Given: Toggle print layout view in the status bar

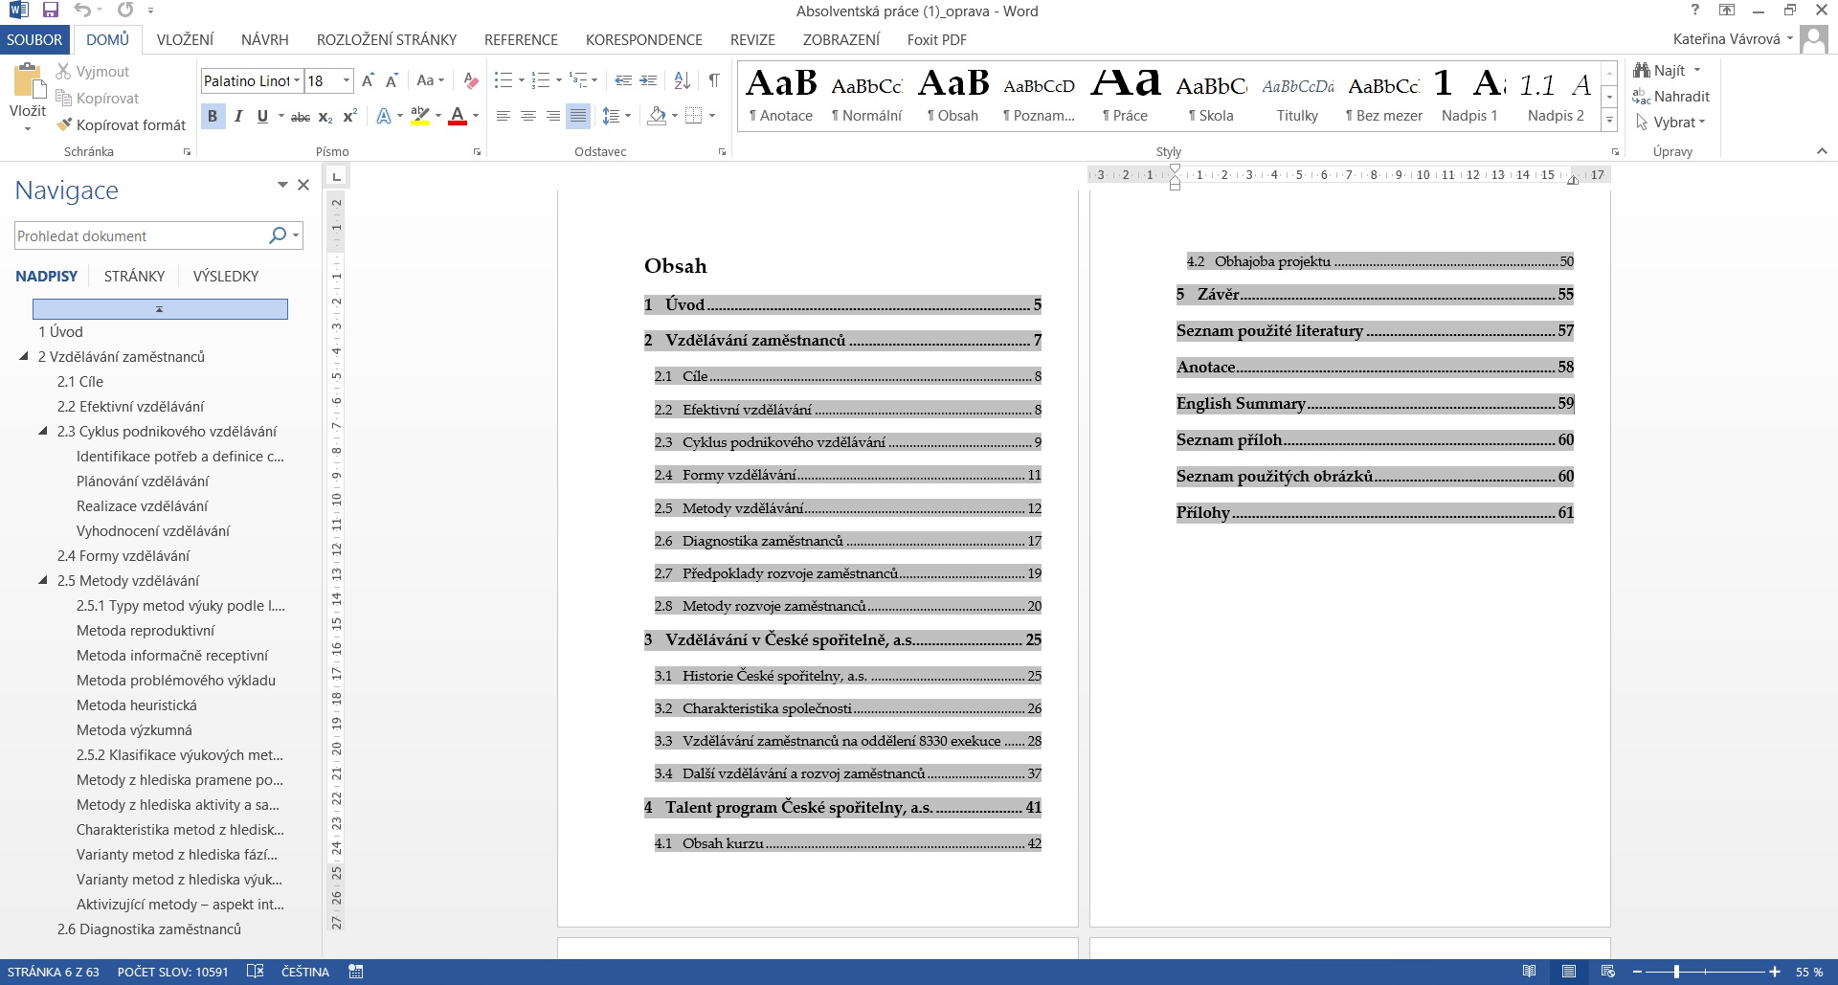Looking at the screenshot, I should (1569, 972).
